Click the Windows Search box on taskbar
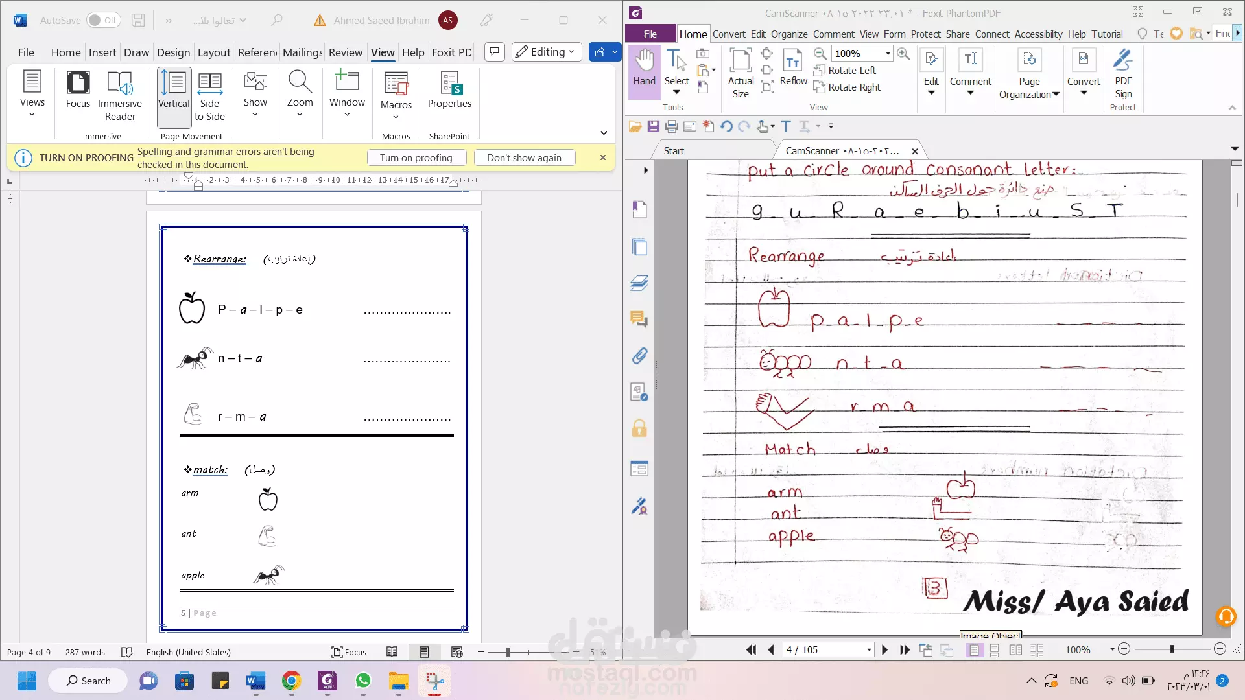The image size is (1245, 700). coord(88,681)
